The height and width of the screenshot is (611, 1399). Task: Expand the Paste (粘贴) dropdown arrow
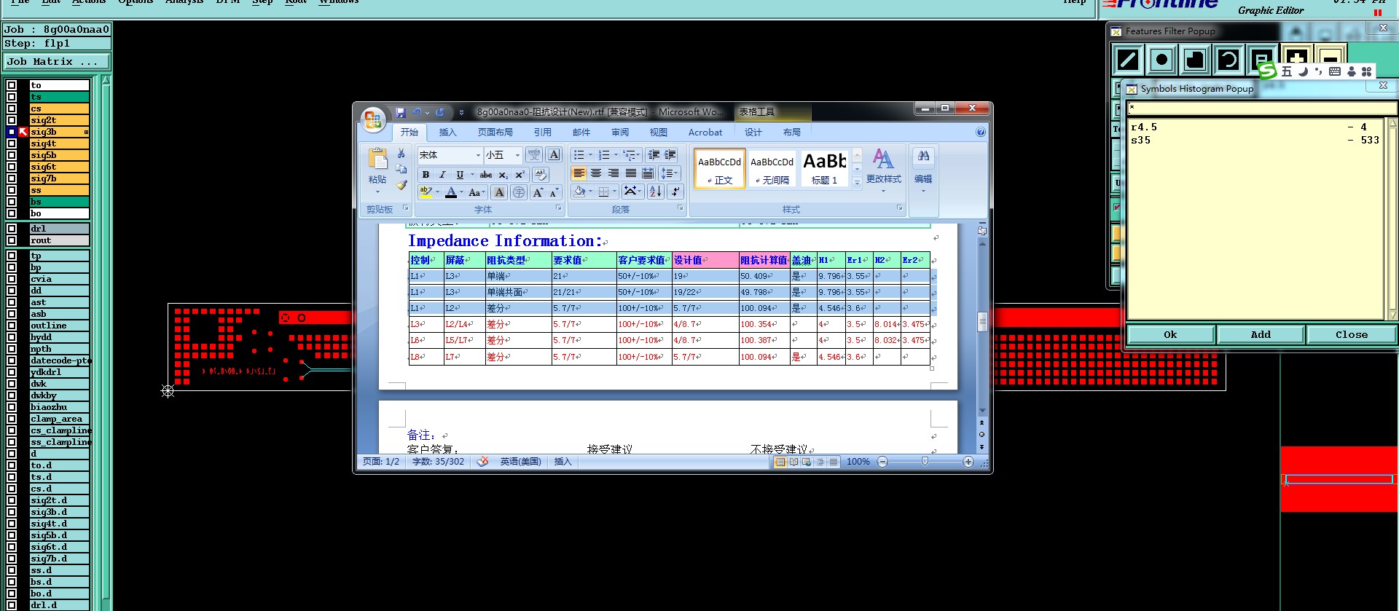click(x=377, y=192)
